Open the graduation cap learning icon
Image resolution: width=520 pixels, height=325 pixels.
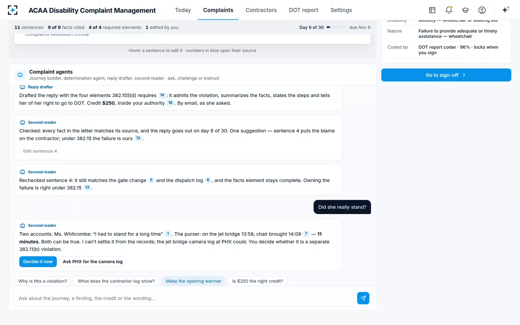(x=465, y=10)
